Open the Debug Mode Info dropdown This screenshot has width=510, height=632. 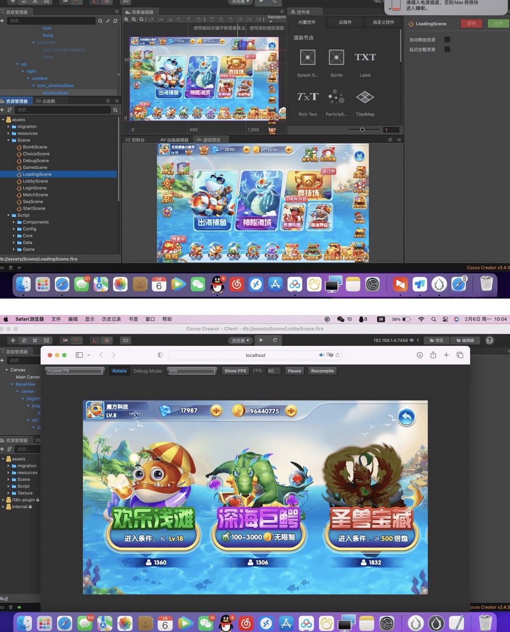pyautogui.click(x=192, y=371)
